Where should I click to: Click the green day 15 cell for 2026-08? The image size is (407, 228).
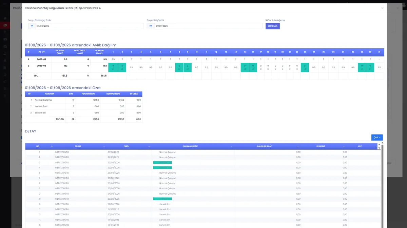coord(245,67)
